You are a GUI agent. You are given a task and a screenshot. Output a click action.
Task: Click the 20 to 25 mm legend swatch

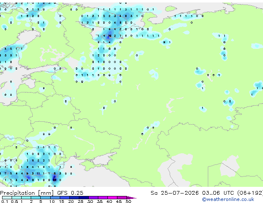tap(74, 198)
